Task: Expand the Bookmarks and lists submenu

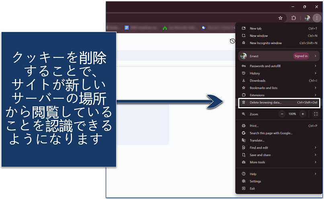Action: point(316,88)
